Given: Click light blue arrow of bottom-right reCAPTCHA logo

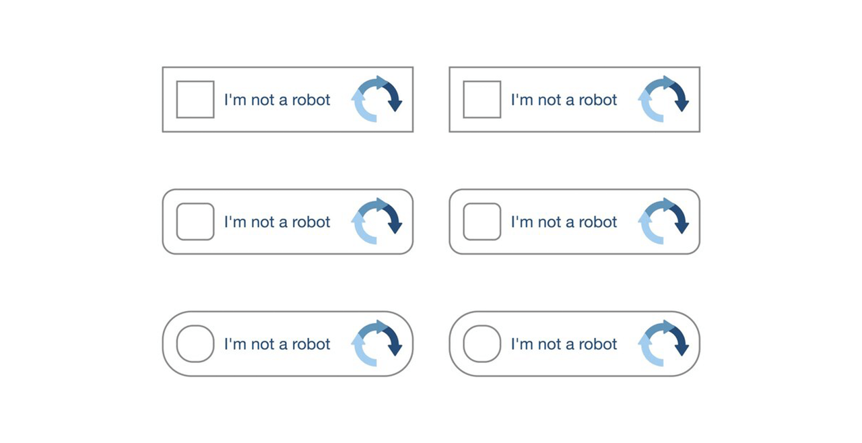Looking at the screenshot, I should coord(646,351).
